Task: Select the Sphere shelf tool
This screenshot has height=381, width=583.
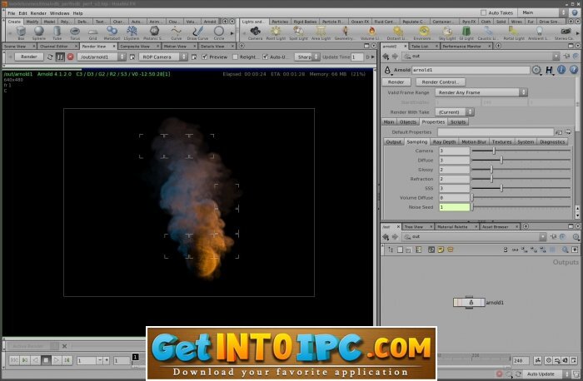Action: tap(38, 32)
